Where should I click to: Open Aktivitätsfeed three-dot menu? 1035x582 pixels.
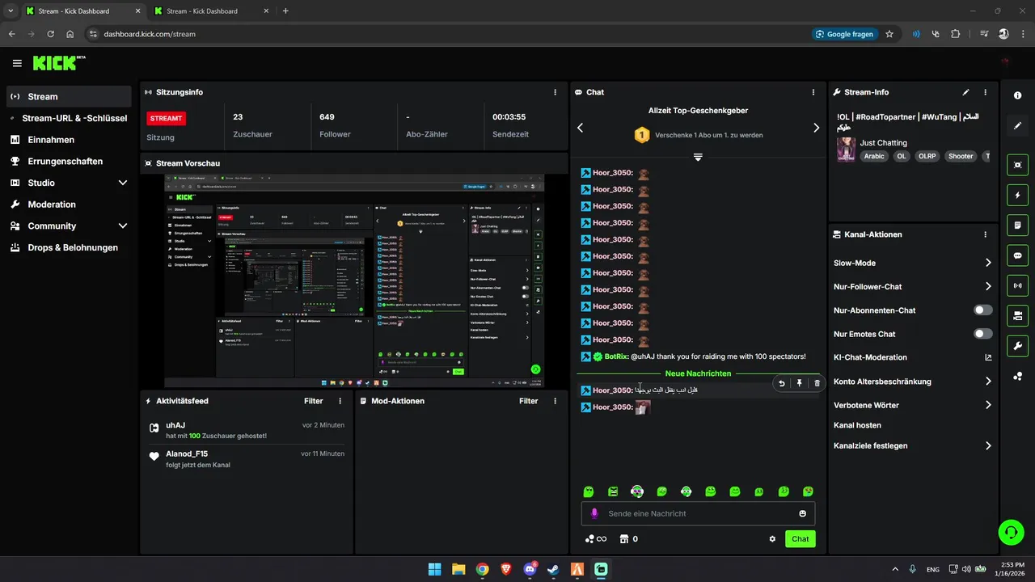point(340,401)
